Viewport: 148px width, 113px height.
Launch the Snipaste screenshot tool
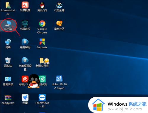(x=42, y=42)
